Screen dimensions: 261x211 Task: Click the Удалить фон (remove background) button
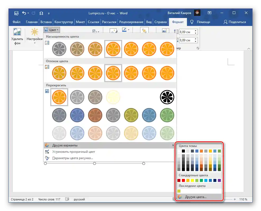pyautogui.click(x=17, y=36)
